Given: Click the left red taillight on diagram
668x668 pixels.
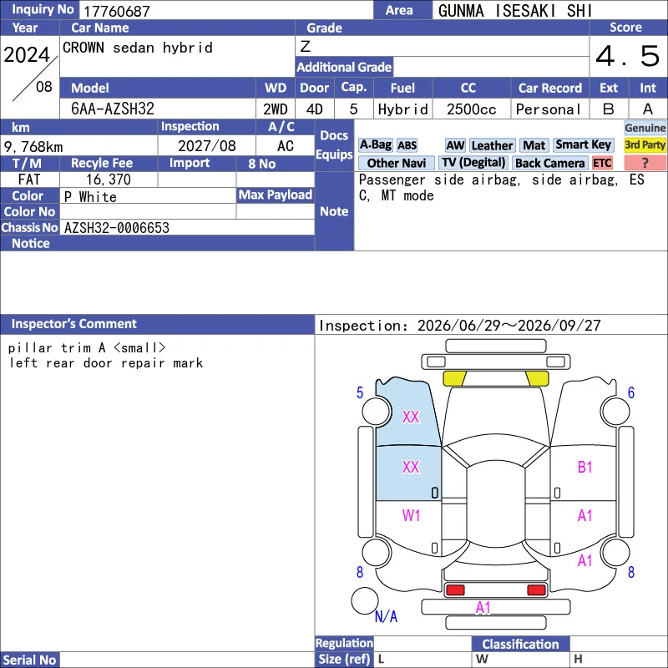Looking at the screenshot, I should tap(455, 590).
